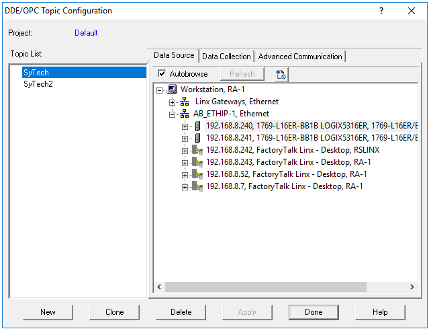Click the Workstation RA-1 computer icon
Viewport: 429px width, 333px height.
tap(172, 89)
